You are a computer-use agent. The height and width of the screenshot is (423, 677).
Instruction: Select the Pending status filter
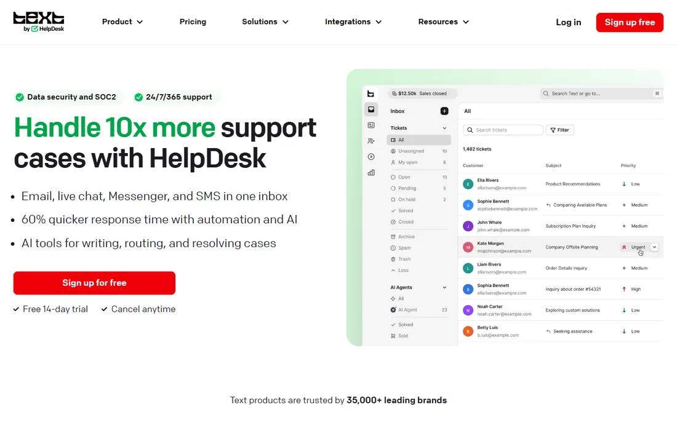(x=419, y=188)
